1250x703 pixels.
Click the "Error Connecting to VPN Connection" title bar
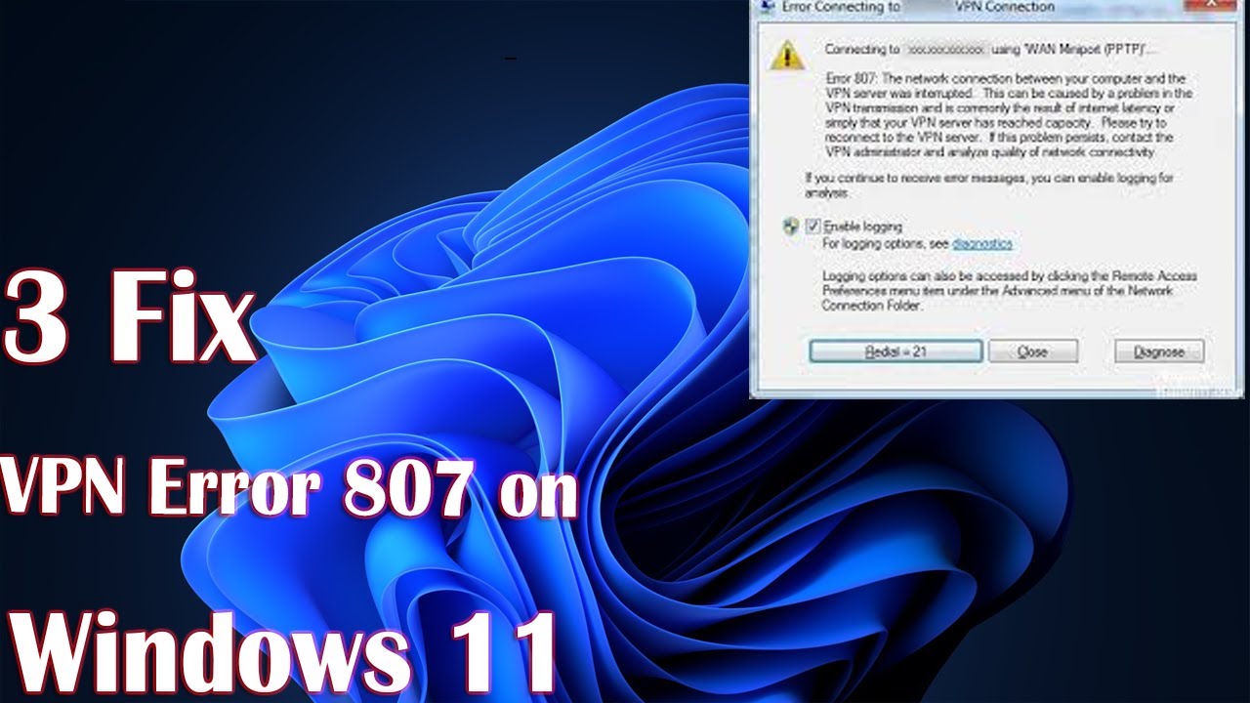(998, 7)
